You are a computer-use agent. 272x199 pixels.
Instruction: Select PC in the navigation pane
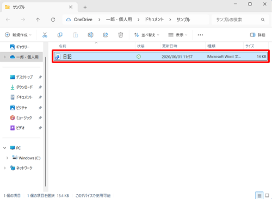(x=15, y=148)
